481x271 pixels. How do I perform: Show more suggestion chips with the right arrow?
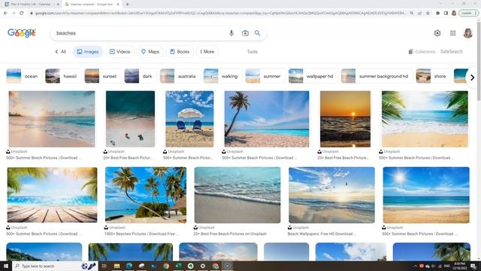tap(472, 78)
